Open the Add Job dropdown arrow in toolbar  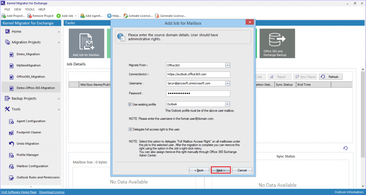pyautogui.click(x=76, y=16)
